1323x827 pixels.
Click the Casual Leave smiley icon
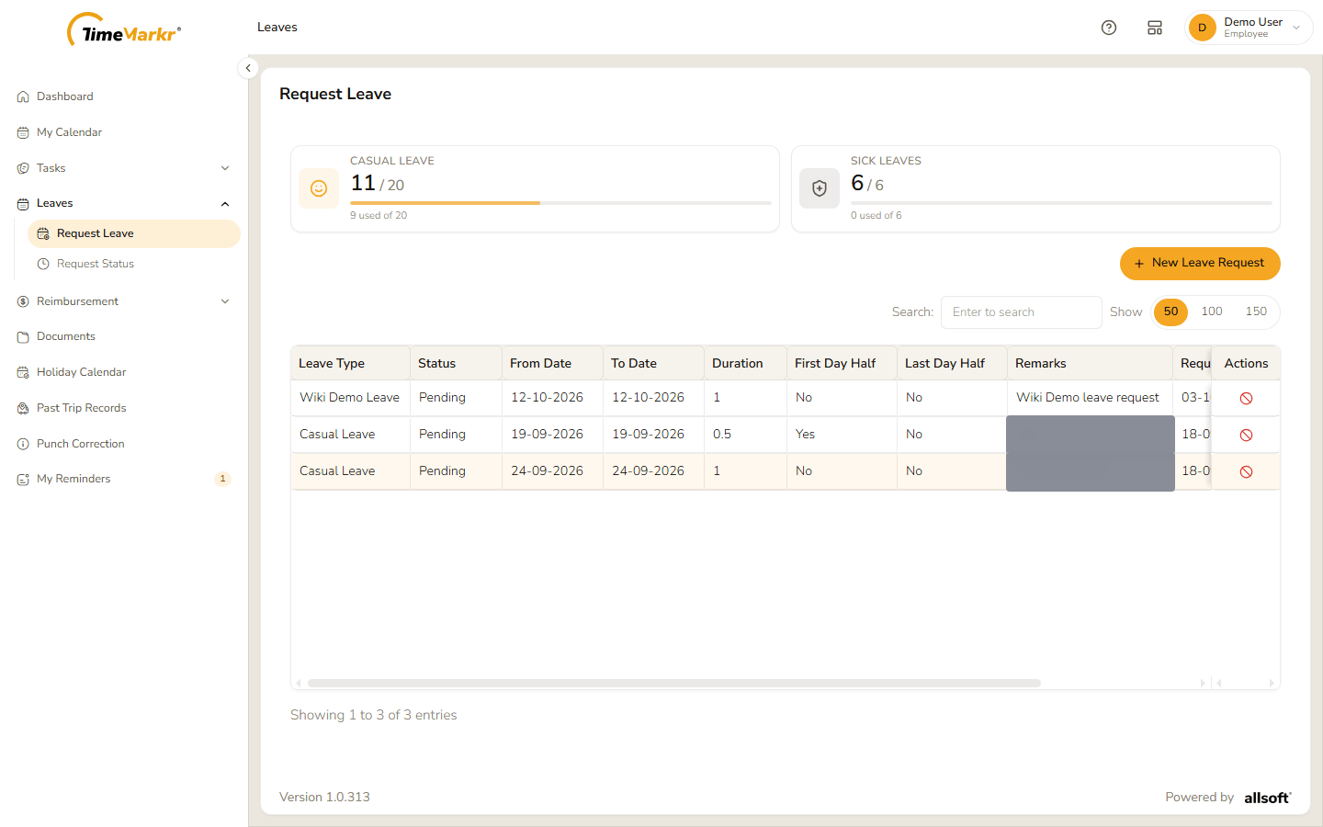[319, 188]
